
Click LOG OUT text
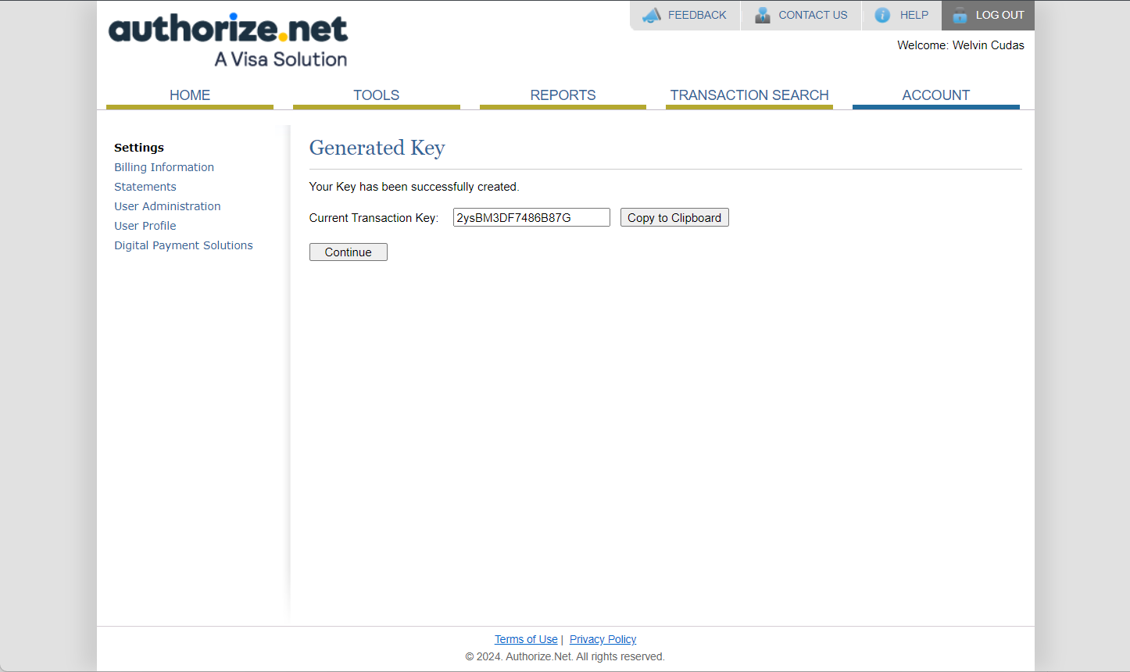click(1000, 15)
